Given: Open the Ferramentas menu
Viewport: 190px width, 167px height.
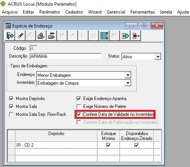Looking at the screenshot, I should 142,12.
